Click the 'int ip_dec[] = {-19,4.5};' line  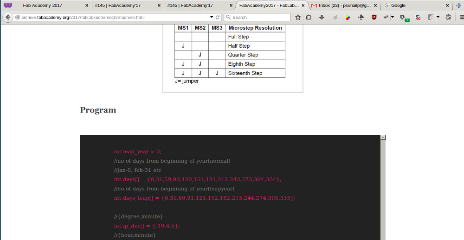coord(147,226)
